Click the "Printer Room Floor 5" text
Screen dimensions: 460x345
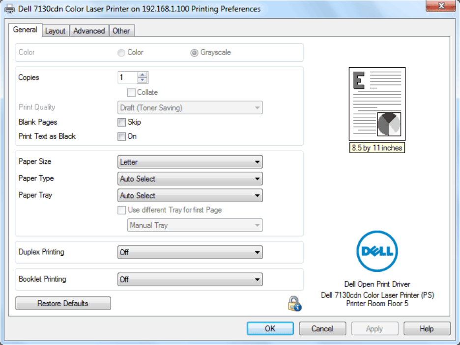click(377, 303)
